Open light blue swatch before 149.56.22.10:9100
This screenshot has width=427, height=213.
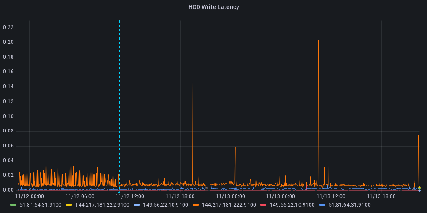point(137,205)
